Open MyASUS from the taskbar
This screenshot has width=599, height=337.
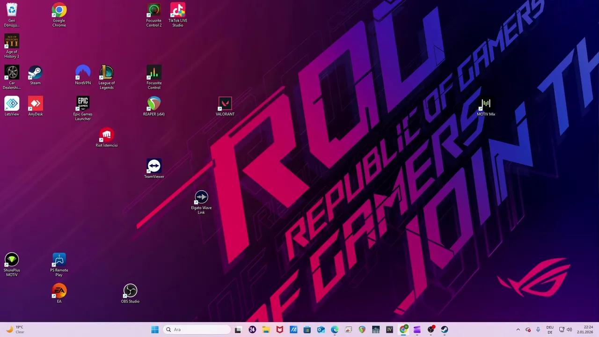point(293,330)
